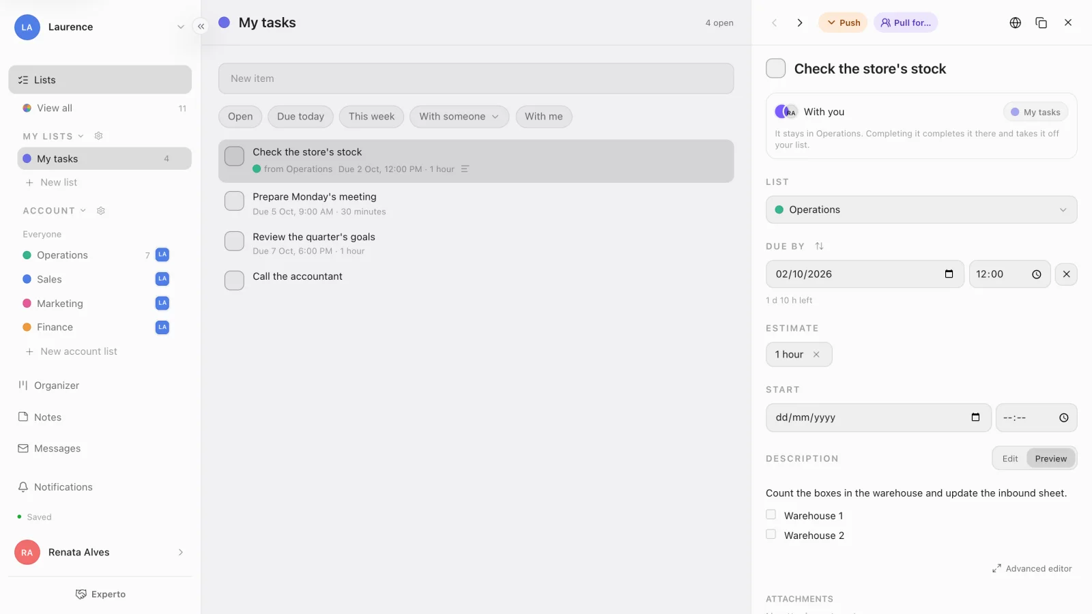Open Operations list selector dropdown
Viewport: 1092px width, 614px height.
[x=921, y=209]
